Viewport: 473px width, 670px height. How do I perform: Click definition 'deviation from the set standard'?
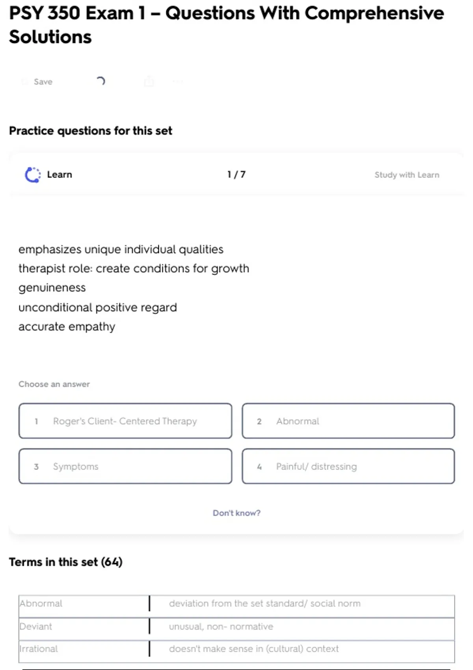point(264,603)
